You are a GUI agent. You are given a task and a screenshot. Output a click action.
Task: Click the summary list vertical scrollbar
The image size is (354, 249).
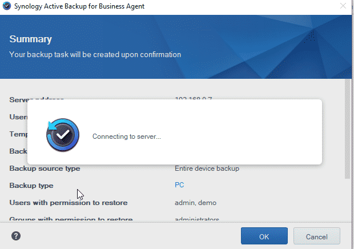(x=347, y=129)
